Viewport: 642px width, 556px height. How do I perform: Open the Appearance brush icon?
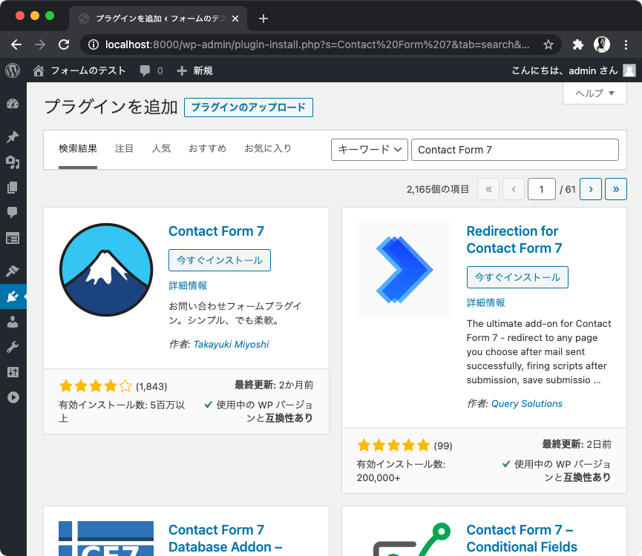(x=13, y=271)
